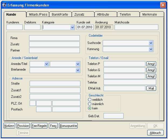The width and height of the screenshot is (168, 139).
Task: Focus the Zusatz field below Firma
Action: (x=54, y=44)
